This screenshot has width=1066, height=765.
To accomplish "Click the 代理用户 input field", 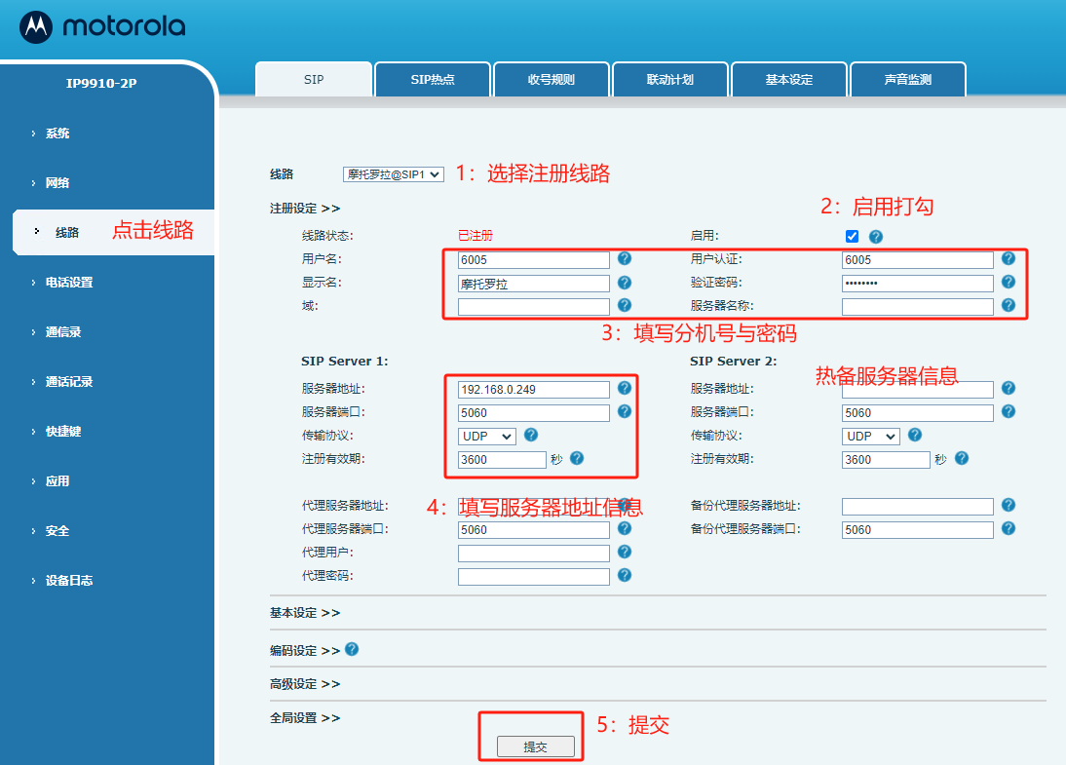I will click(534, 554).
